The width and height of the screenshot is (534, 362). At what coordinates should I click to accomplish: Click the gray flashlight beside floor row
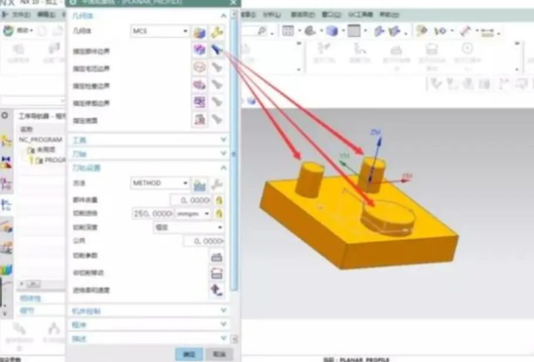217,119
